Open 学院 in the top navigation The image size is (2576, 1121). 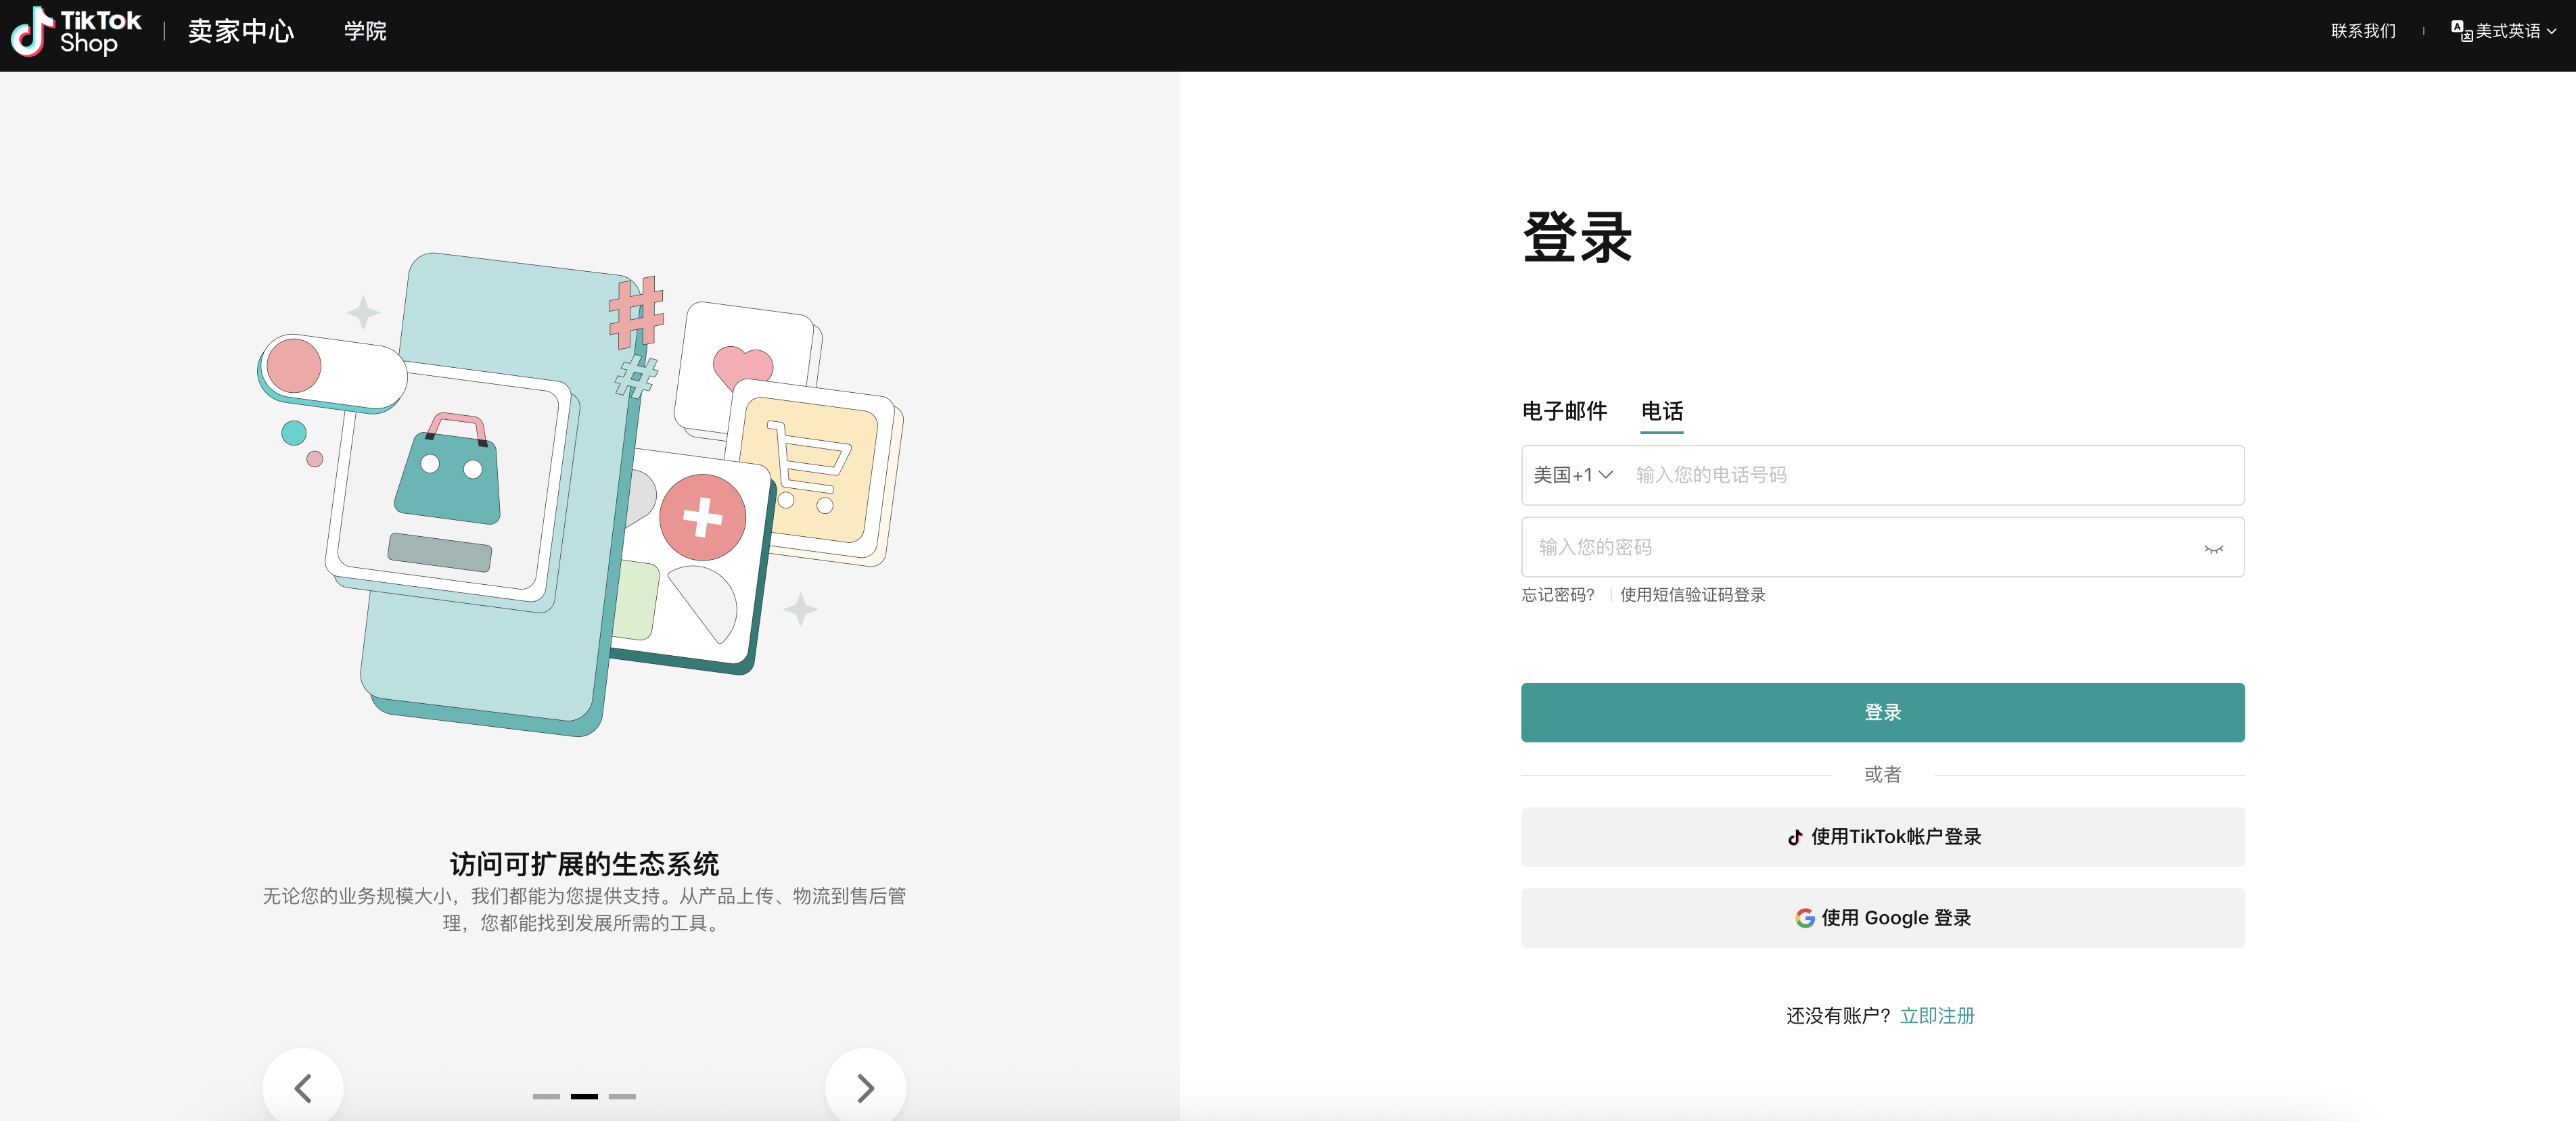pos(365,31)
